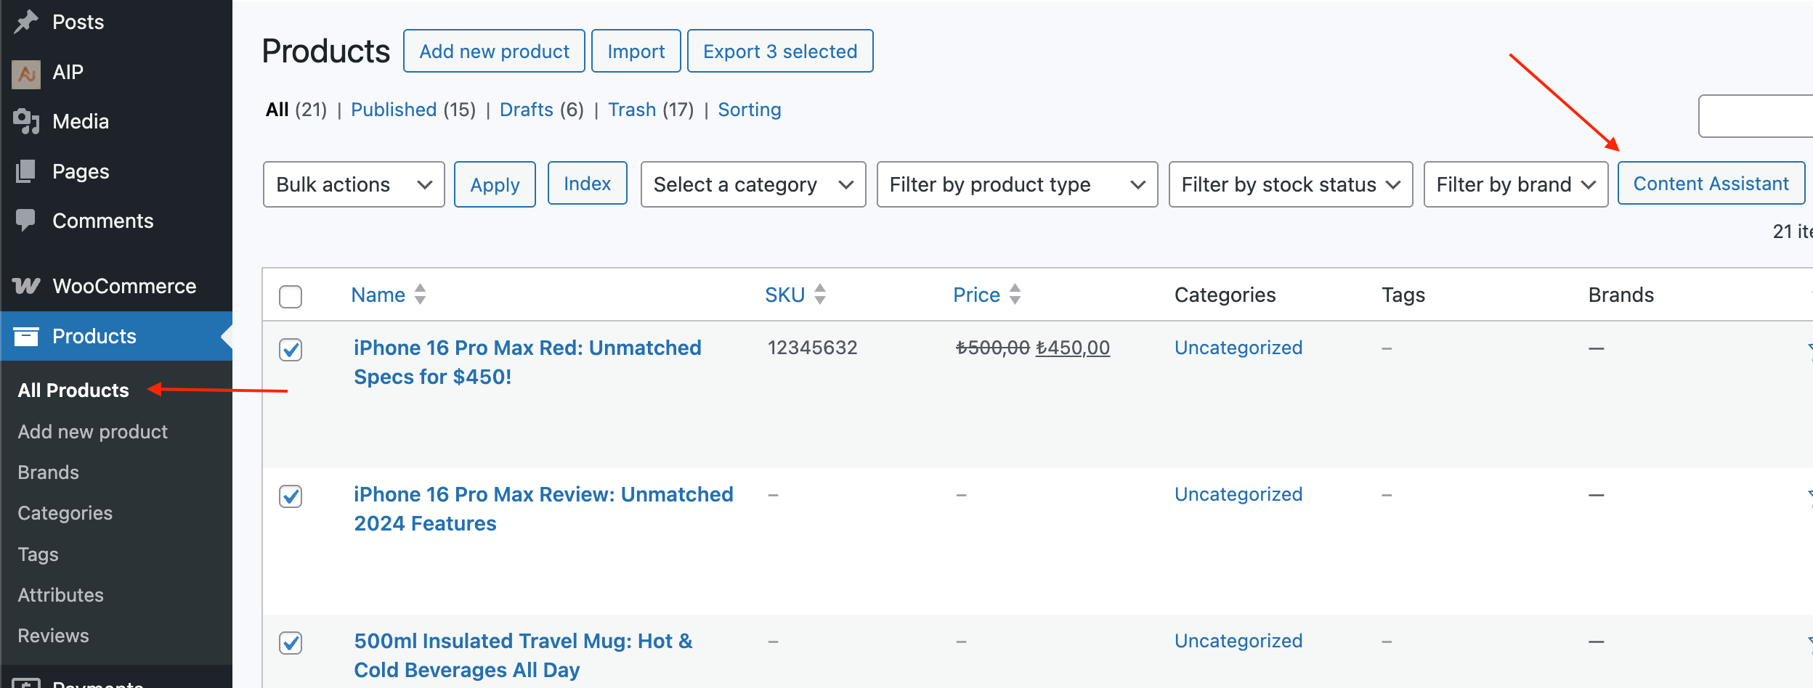
Task: Click the Posts pushpin icon
Action: pyautogui.click(x=26, y=22)
